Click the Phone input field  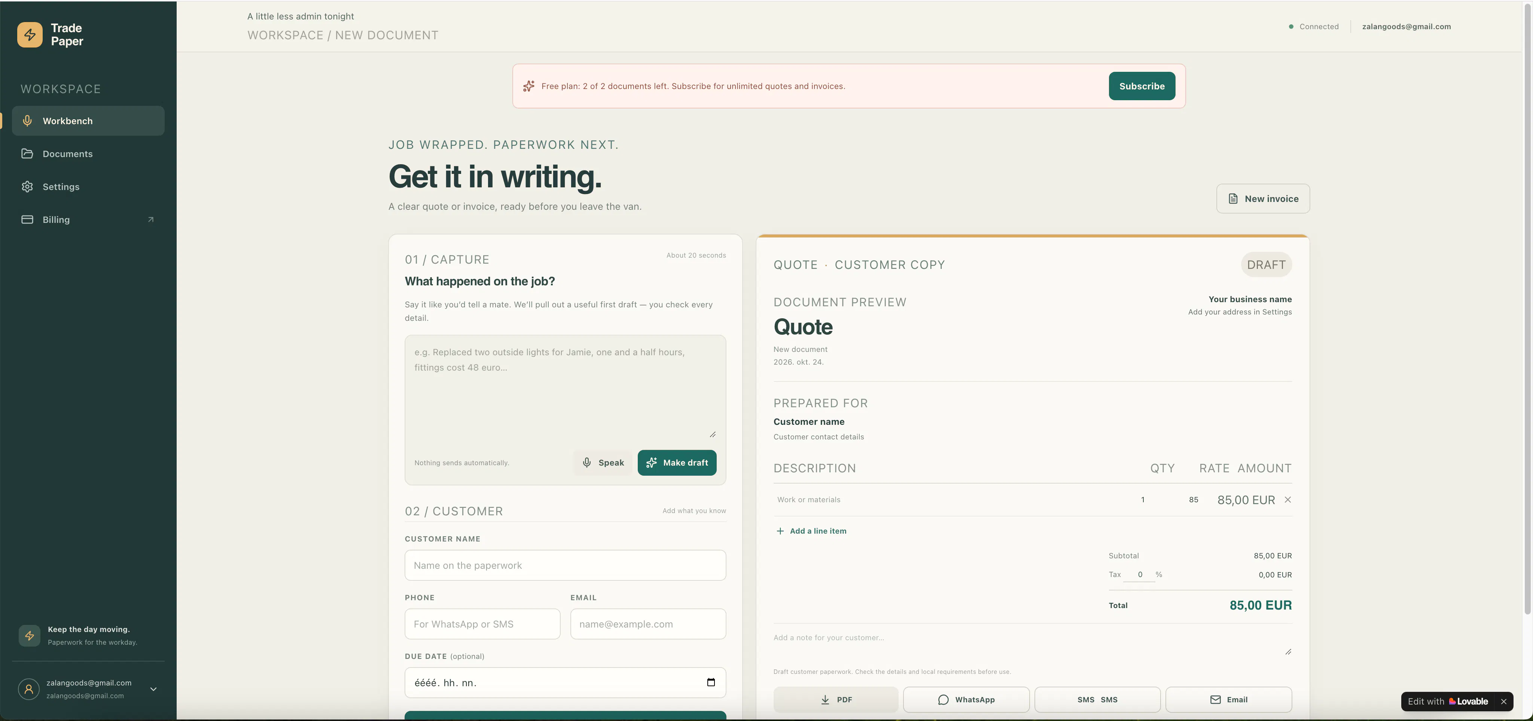pyautogui.click(x=482, y=624)
